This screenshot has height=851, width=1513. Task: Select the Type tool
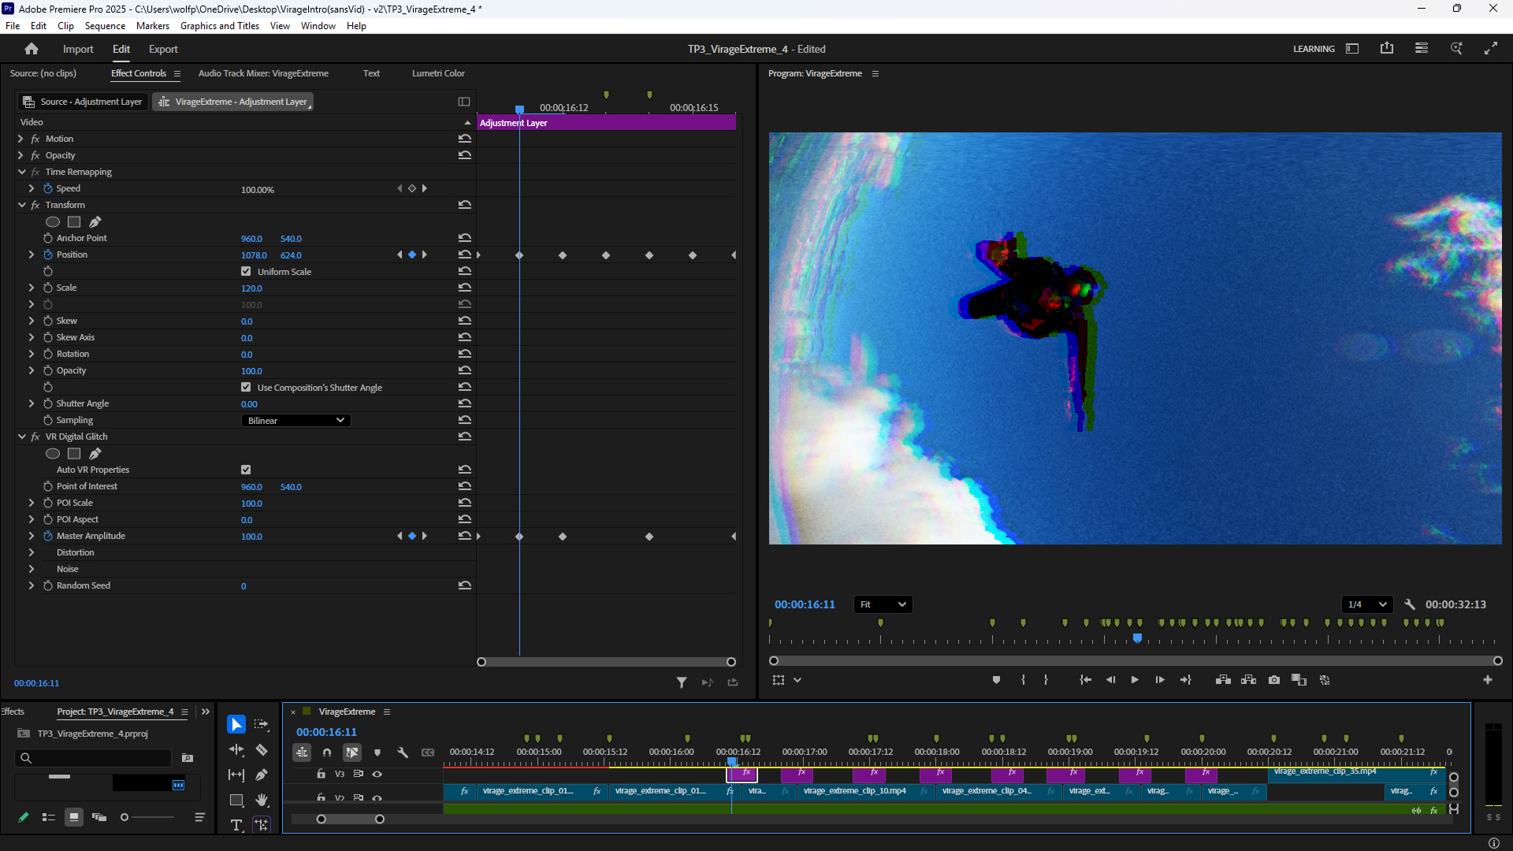[236, 825]
